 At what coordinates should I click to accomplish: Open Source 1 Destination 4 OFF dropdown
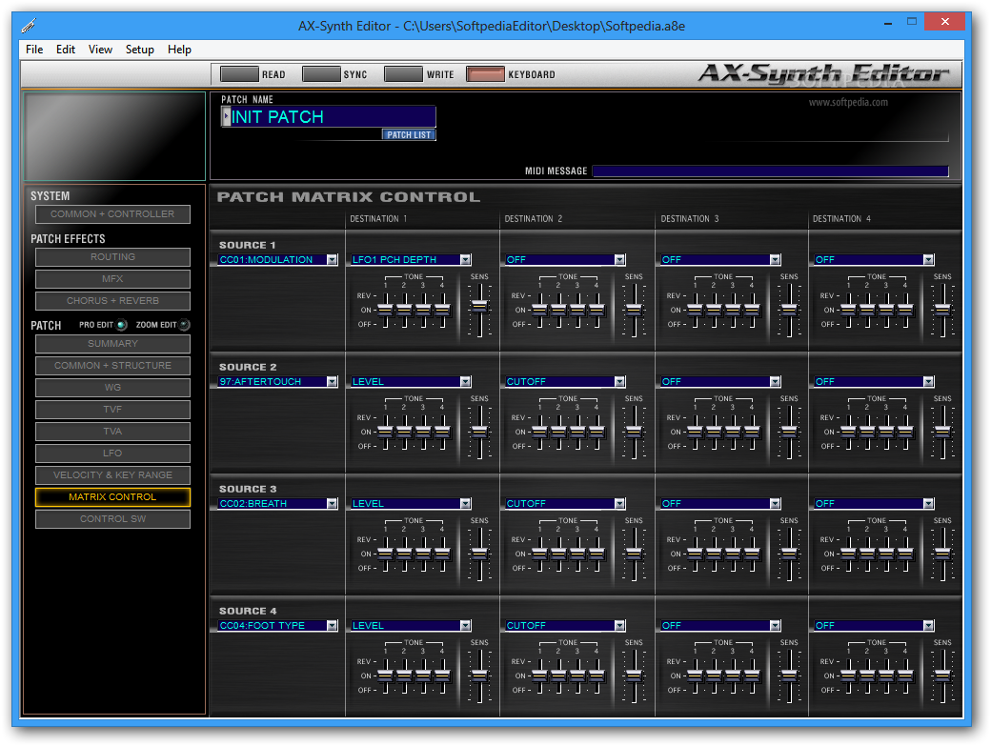(928, 259)
